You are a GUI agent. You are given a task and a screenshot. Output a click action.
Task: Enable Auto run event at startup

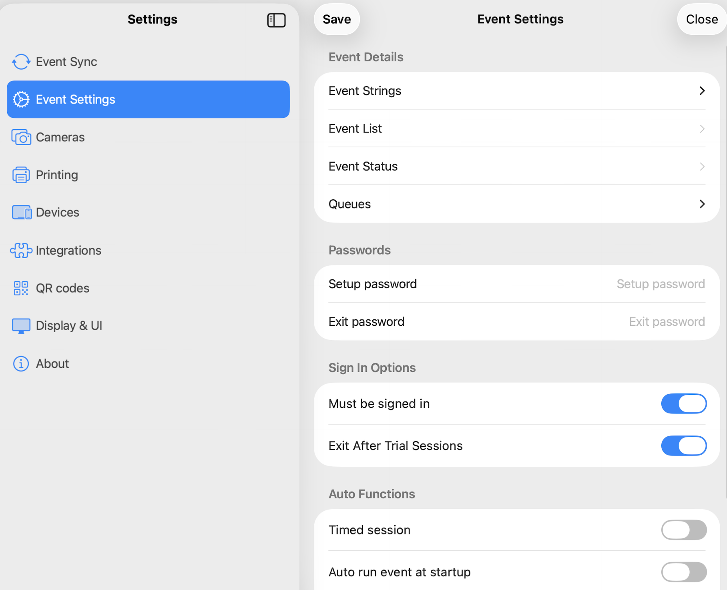(x=683, y=572)
